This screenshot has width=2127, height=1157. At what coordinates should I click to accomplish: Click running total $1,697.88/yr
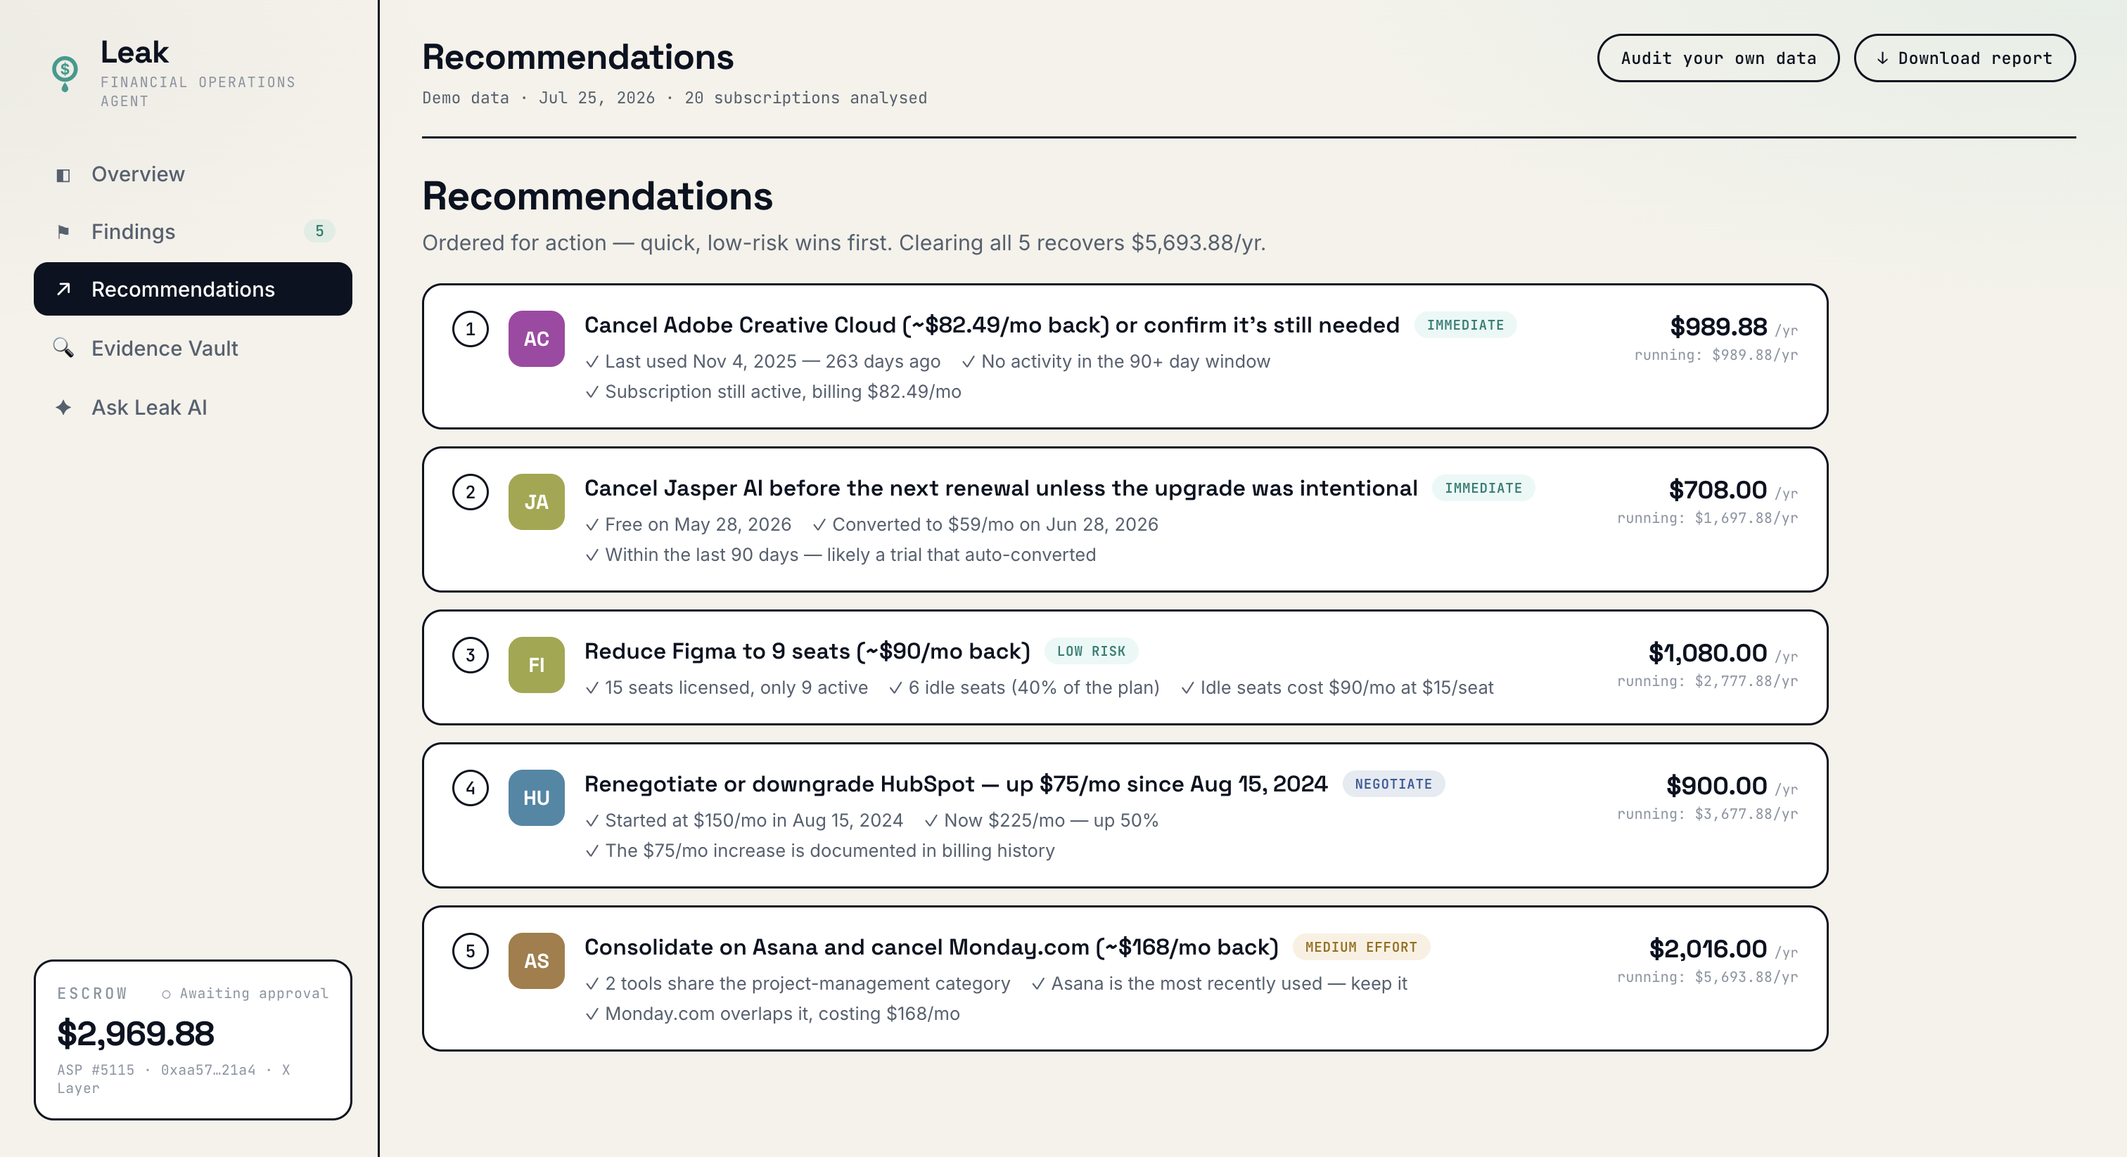tap(1708, 518)
